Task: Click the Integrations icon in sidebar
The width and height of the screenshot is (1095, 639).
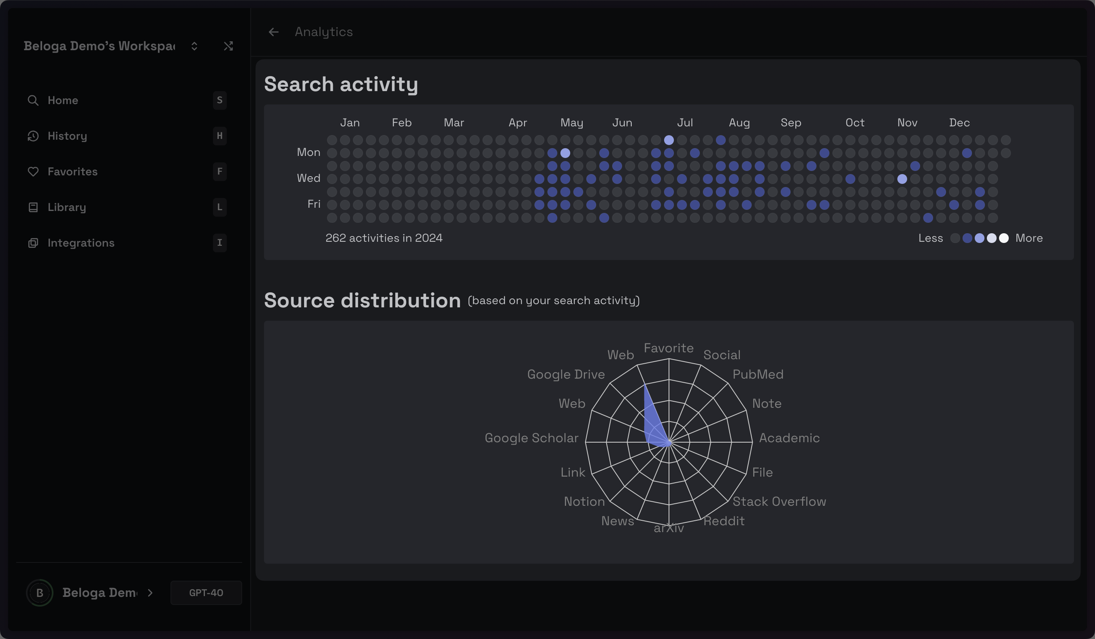Action: click(x=33, y=243)
